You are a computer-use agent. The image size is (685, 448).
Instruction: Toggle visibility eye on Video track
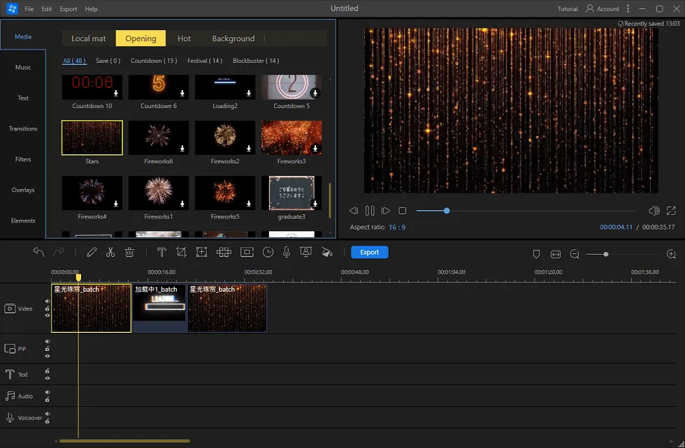pyautogui.click(x=48, y=315)
